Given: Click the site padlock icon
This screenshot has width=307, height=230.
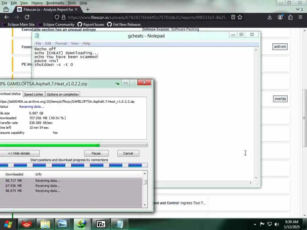Looking at the screenshot, I should pos(64,17).
